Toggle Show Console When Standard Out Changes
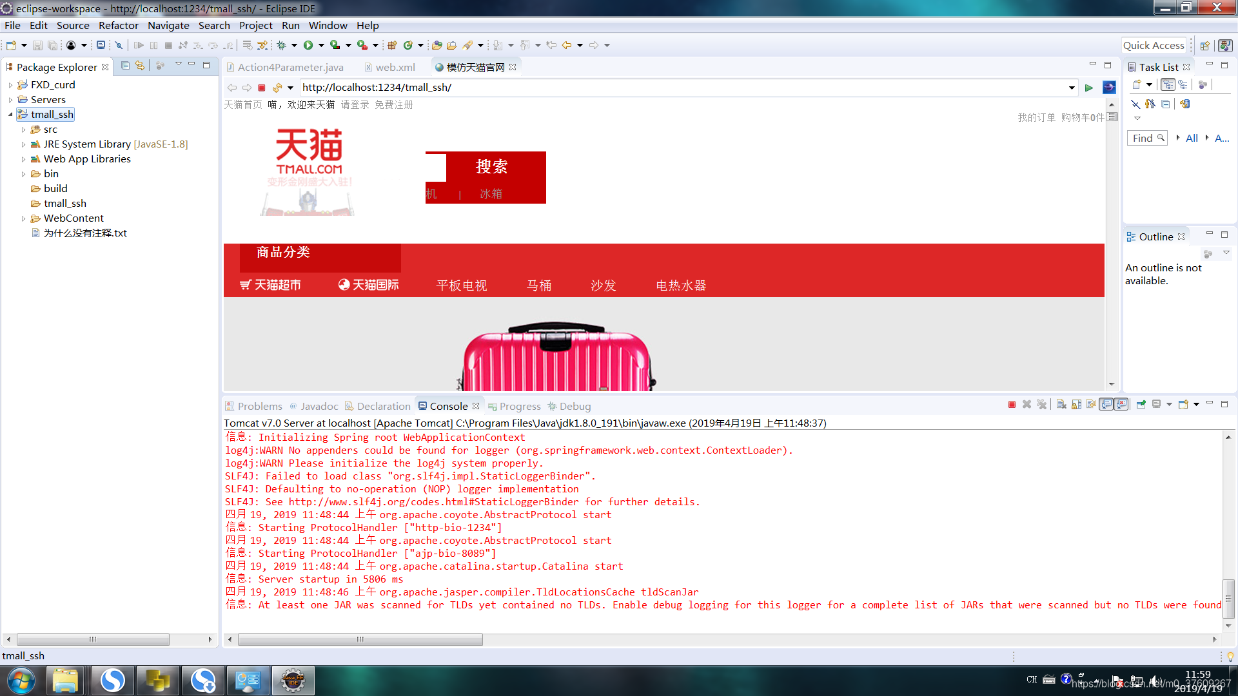 (x=1106, y=405)
